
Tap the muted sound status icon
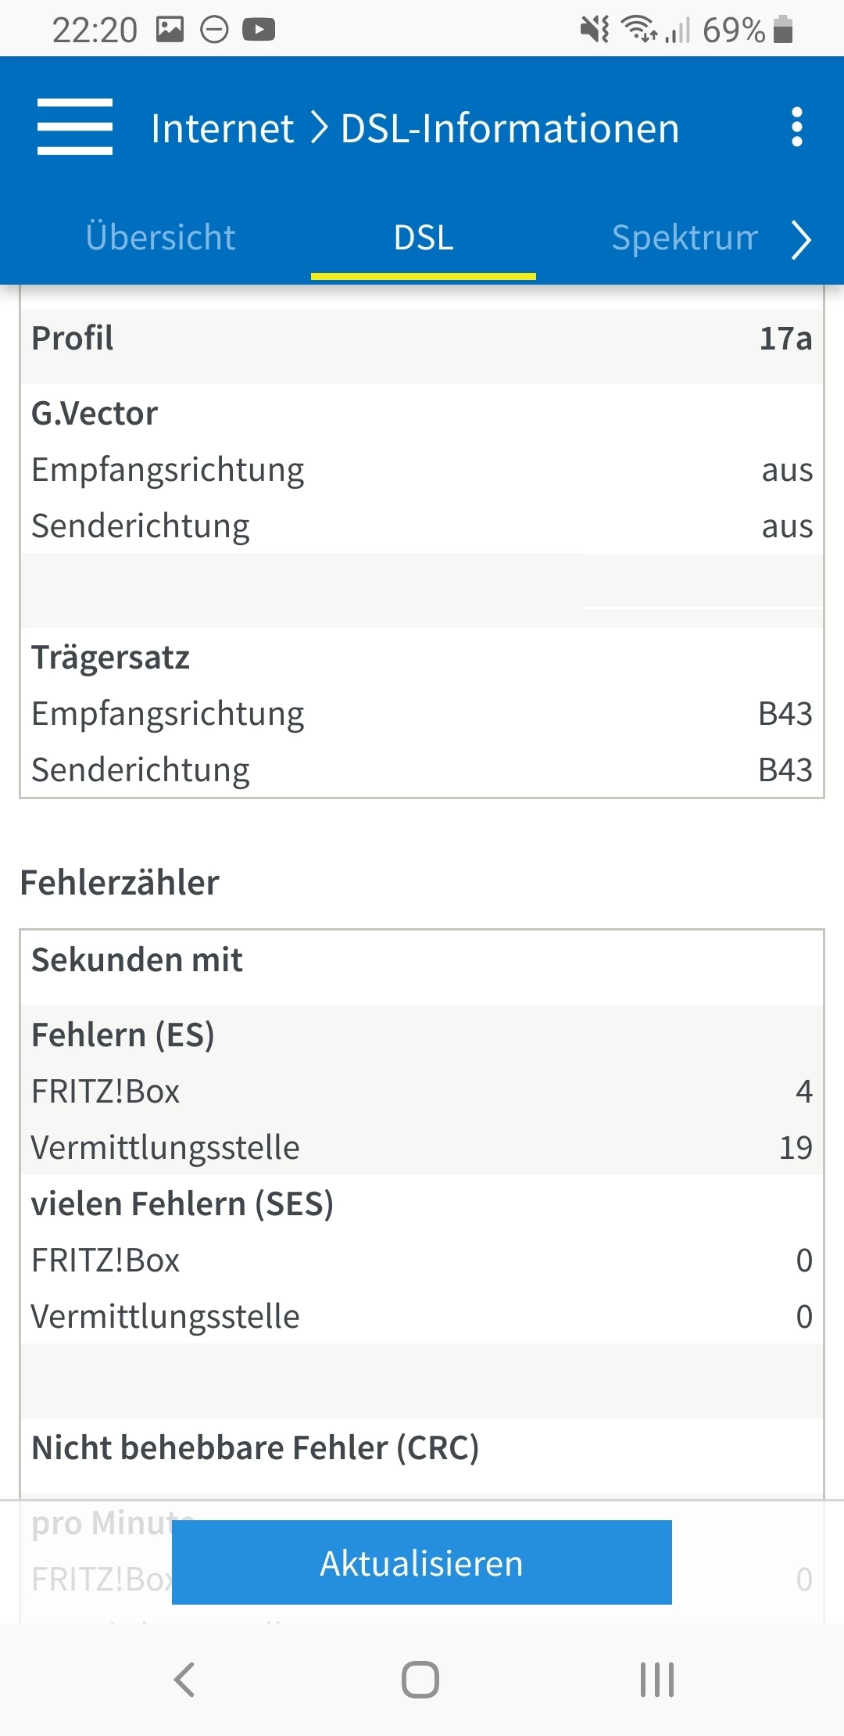coord(594,30)
